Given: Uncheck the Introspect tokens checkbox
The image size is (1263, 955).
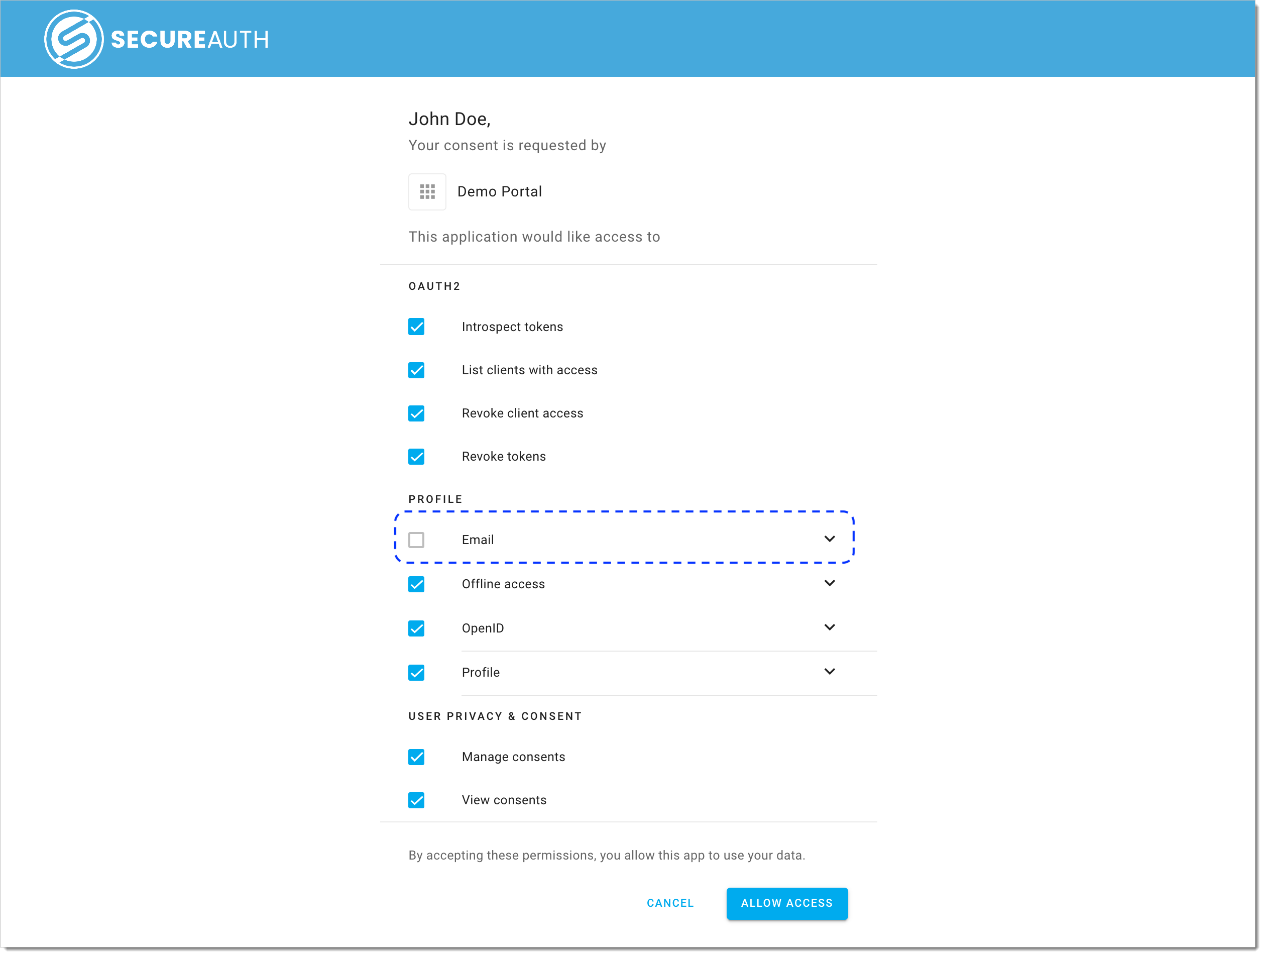Looking at the screenshot, I should pos(416,327).
